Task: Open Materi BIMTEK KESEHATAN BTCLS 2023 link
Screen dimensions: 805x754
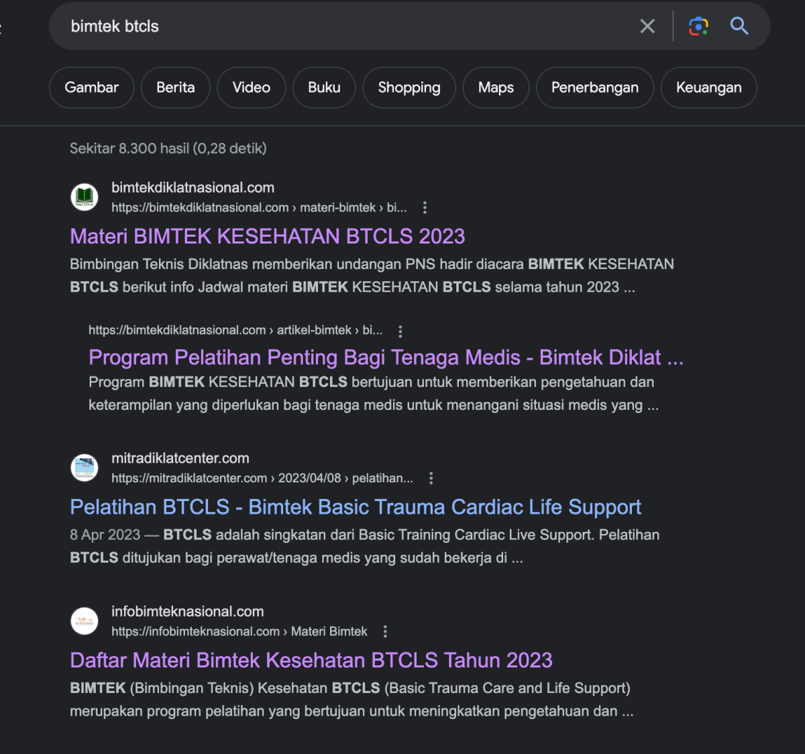Action: click(x=267, y=236)
